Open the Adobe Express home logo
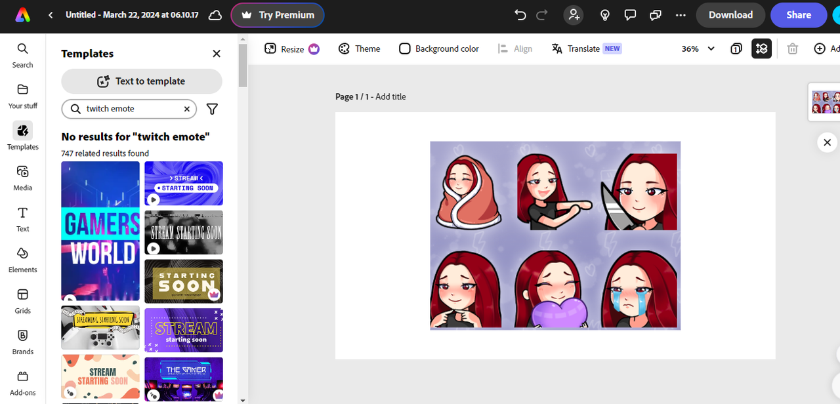This screenshot has width=840, height=404. tap(22, 15)
